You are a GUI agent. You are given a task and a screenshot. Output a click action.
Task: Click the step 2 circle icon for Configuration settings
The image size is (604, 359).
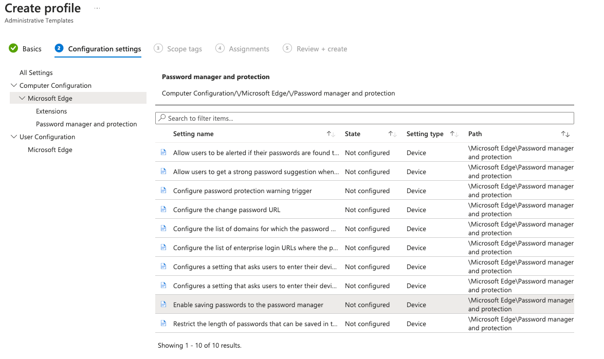tap(59, 48)
